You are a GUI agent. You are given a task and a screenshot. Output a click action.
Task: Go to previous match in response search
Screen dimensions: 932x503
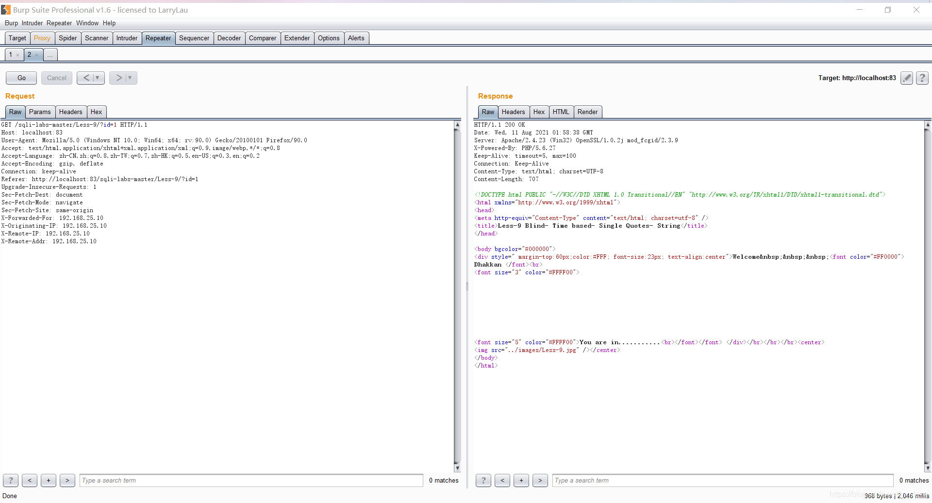tap(502, 480)
